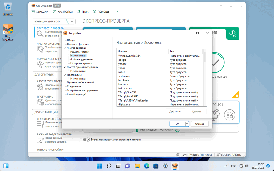Select Общие in settings tree
This screenshot has width=274, height=171.
pyautogui.click(x=71, y=40)
